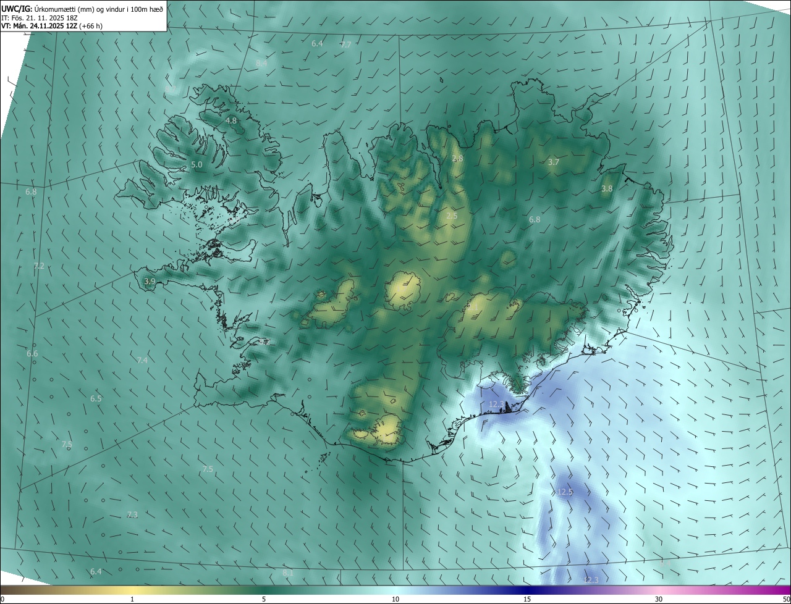Click the 0 tick on the color scale
791x604 pixels.
(x=2, y=599)
